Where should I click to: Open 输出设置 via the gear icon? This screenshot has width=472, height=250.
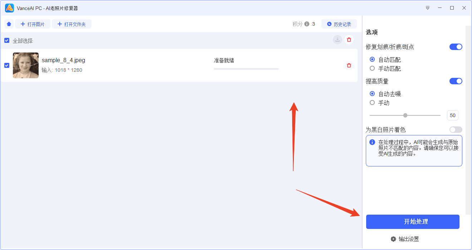393,239
